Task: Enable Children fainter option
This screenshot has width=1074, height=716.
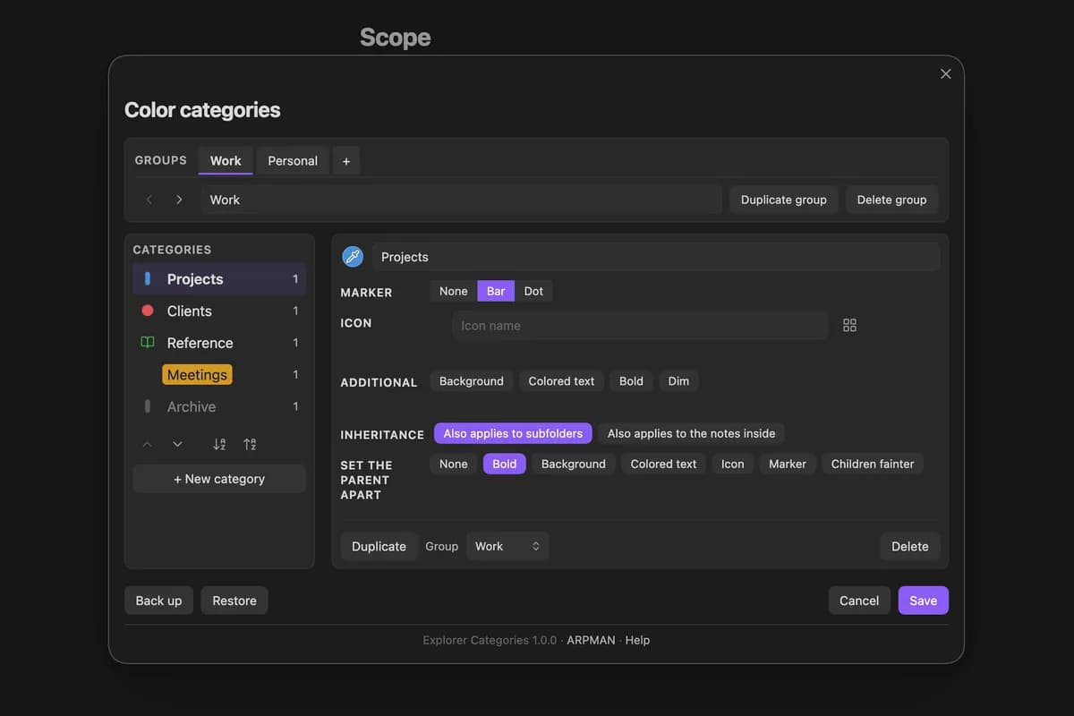Action: (x=873, y=464)
